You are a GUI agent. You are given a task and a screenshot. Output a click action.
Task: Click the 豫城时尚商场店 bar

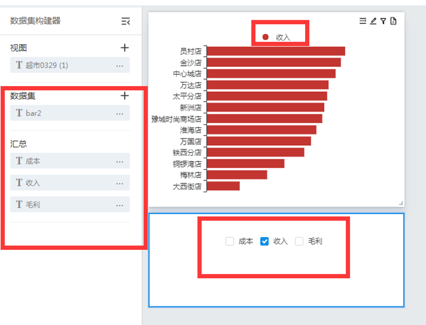pyautogui.click(x=264, y=118)
